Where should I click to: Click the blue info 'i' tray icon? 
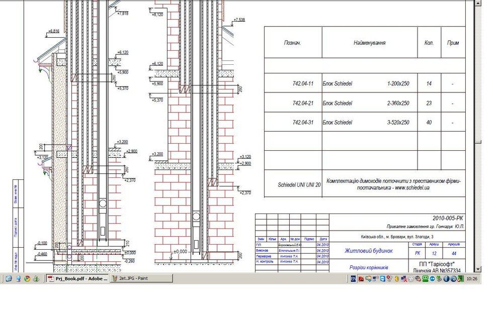[x=446, y=279]
